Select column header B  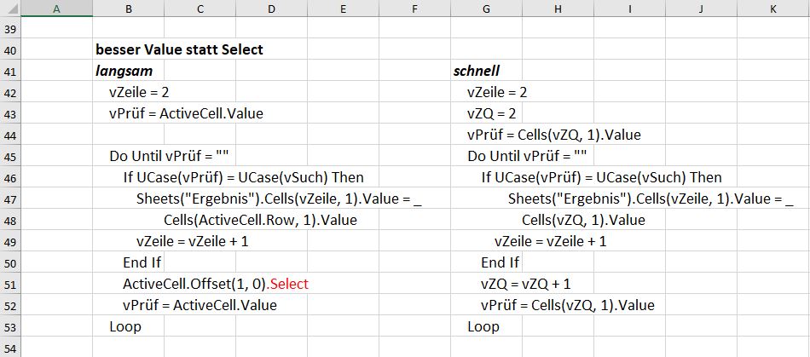[128, 9]
